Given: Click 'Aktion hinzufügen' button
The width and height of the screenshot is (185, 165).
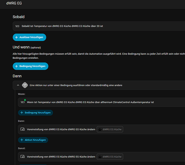Looking at the screenshot, I should [x=33, y=140].
